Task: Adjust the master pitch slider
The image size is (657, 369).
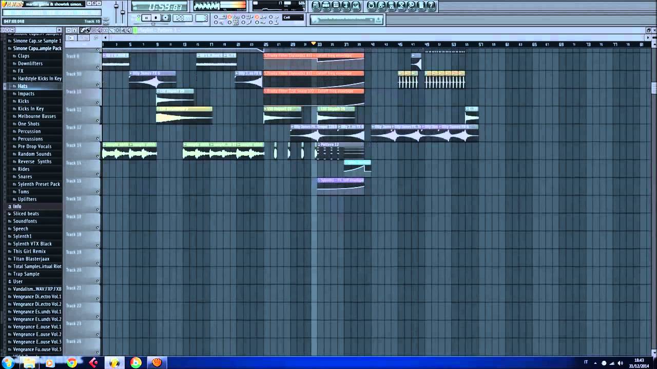Action: (123, 11)
